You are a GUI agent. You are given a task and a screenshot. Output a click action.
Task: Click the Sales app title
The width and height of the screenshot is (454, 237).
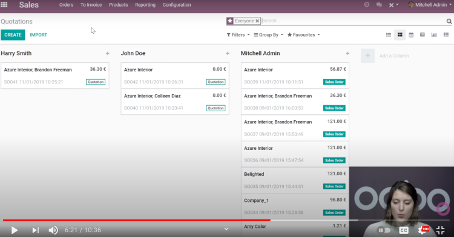tap(28, 5)
